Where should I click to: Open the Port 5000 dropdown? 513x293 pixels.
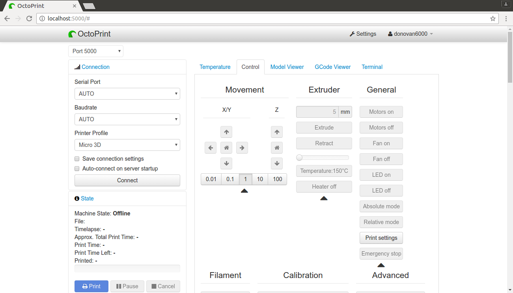click(96, 51)
